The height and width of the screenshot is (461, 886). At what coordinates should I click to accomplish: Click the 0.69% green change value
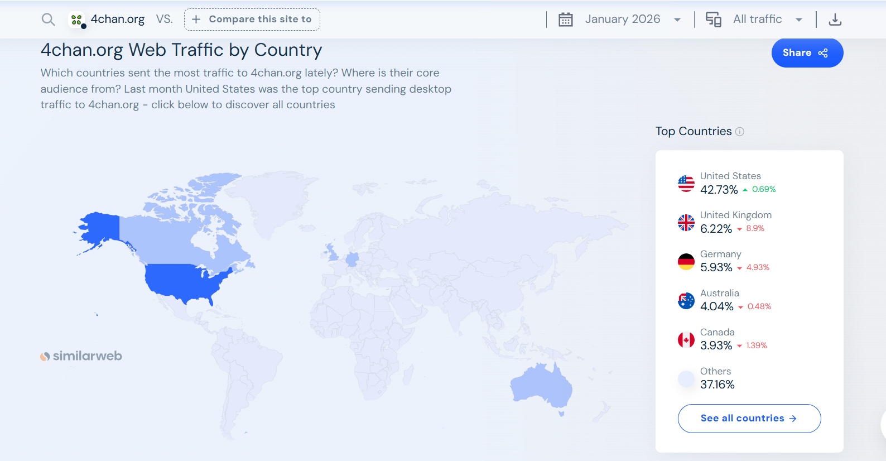(764, 189)
